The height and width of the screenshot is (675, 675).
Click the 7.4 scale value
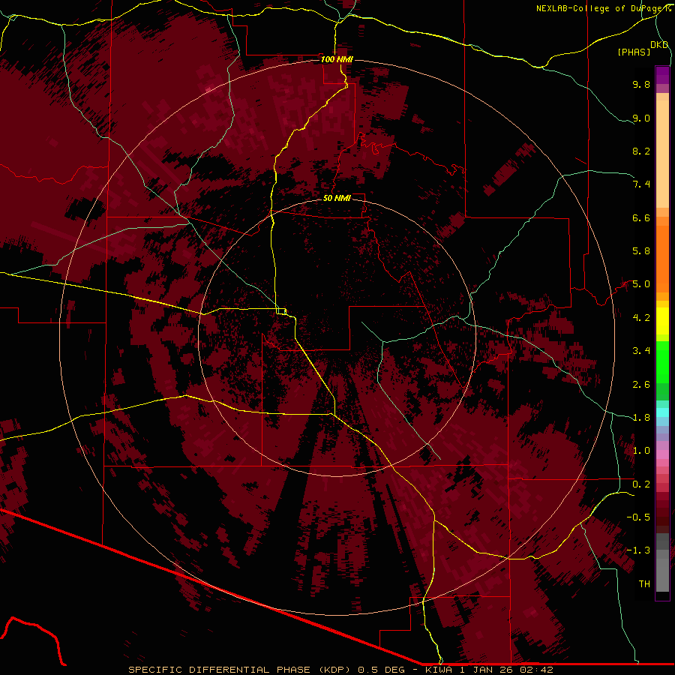(x=641, y=184)
